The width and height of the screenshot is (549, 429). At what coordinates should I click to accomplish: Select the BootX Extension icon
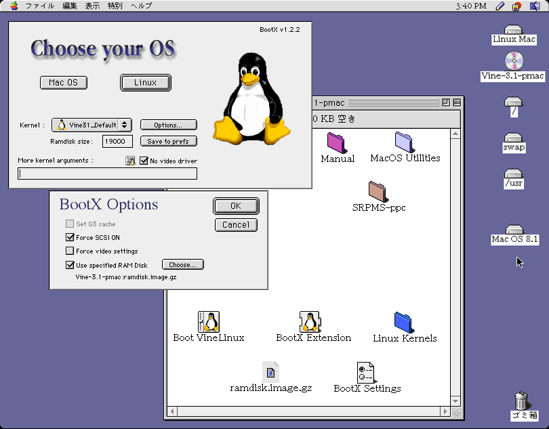click(310, 322)
